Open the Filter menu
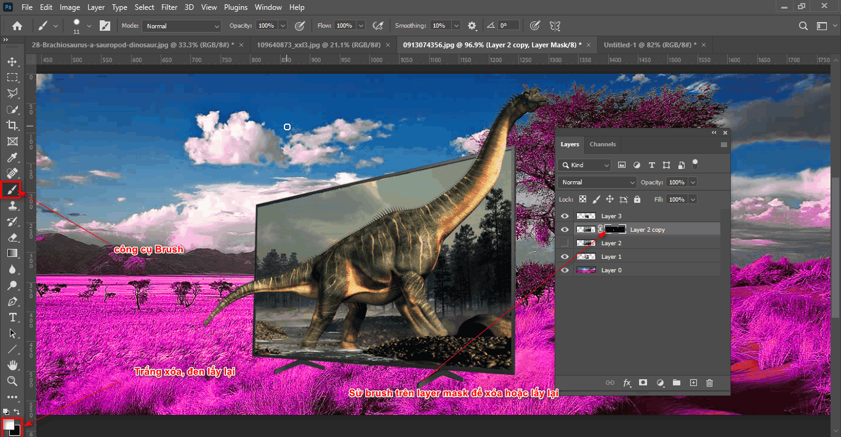The height and width of the screenshot is (437, 841). (x=169, y=7)
